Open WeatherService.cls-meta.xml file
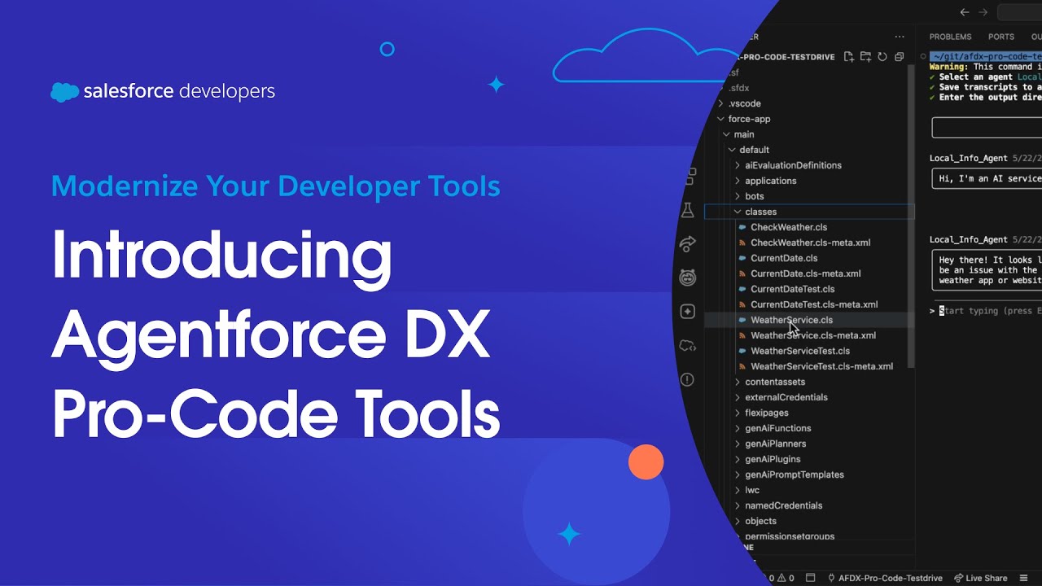Image resolution: width=1042 pixels, height=586 pixels. click(812, 335)
